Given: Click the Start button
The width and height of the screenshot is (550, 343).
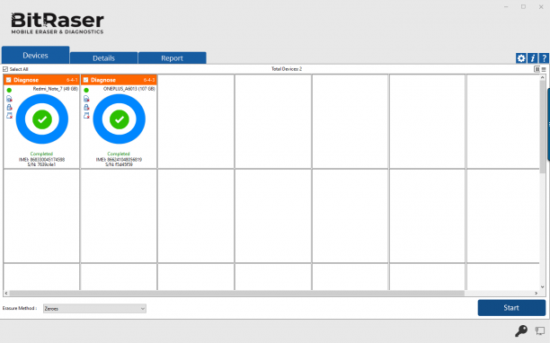Looking at the screenshot, I should [x=511, y=308].
